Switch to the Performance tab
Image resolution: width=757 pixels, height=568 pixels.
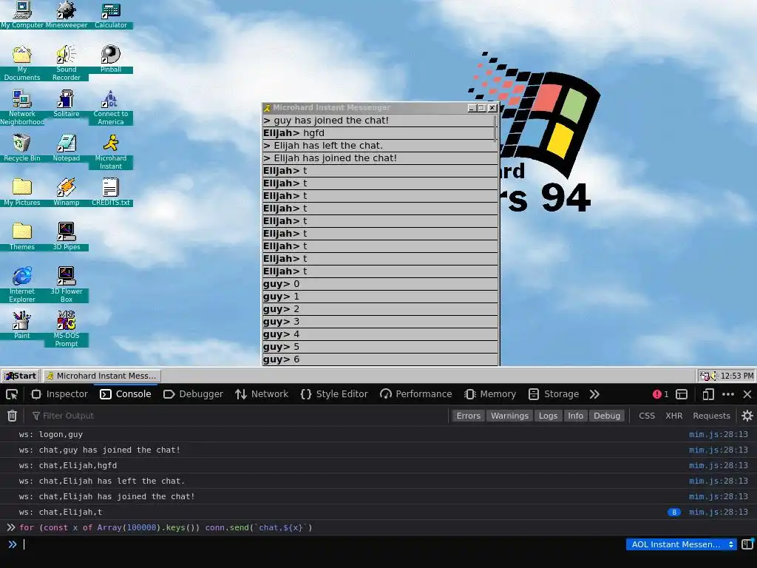click(415, 394)
